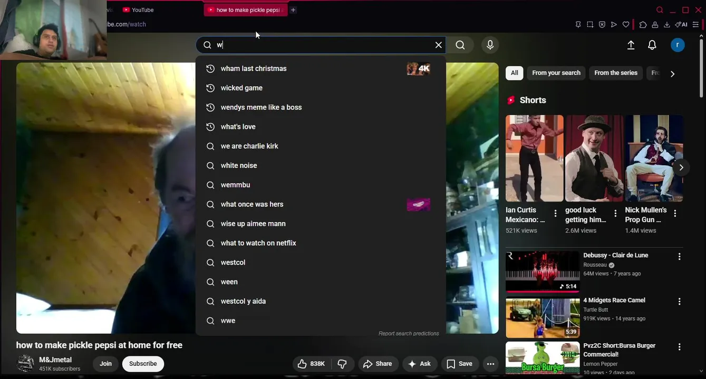706x379 pixels.
Task: Open the notifications bell
Action: (652, 45)
